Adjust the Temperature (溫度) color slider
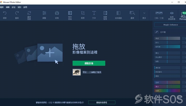The image size is (186, 106). [x=167, y=82]
